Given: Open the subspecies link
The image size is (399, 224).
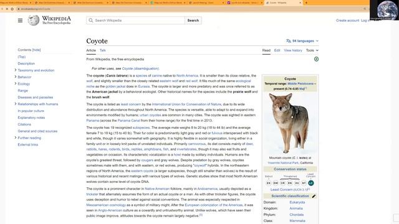Looking at the screenshot, I should (141, 128).
